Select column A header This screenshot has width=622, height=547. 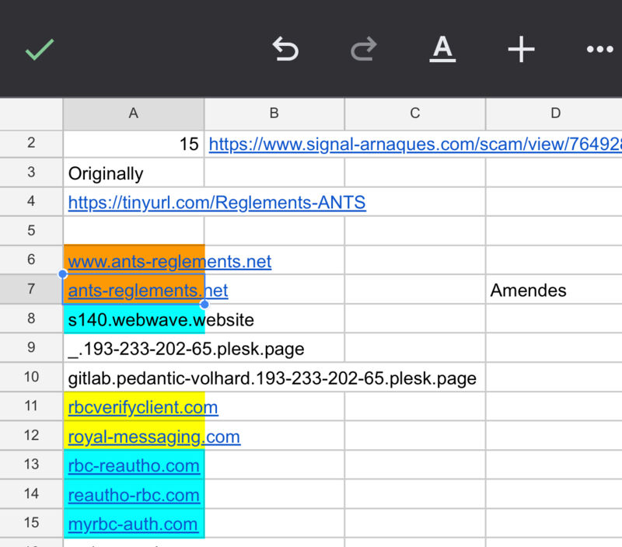(134, 113)
